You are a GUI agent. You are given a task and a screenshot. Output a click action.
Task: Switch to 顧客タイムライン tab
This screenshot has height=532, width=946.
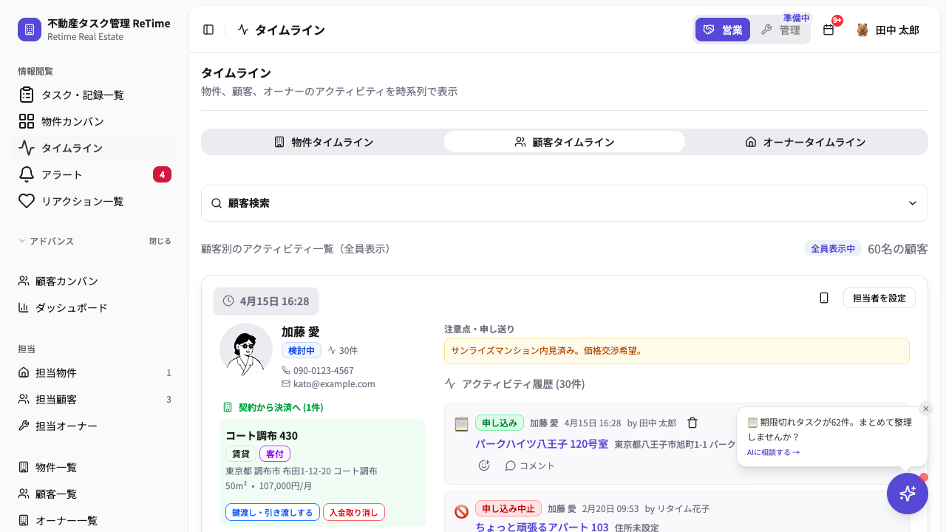tap(565, 142)
